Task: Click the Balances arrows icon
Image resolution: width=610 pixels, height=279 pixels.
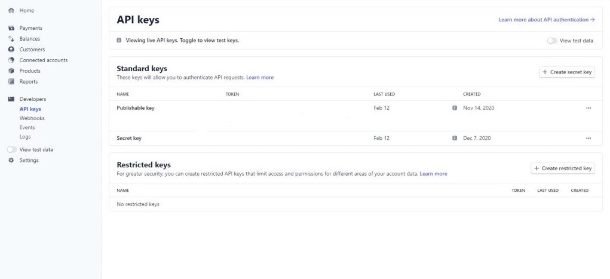Action: pyautogui.click(x=11, y=39)
